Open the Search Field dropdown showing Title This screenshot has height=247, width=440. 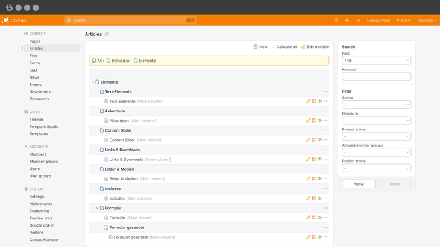(376, 60)
